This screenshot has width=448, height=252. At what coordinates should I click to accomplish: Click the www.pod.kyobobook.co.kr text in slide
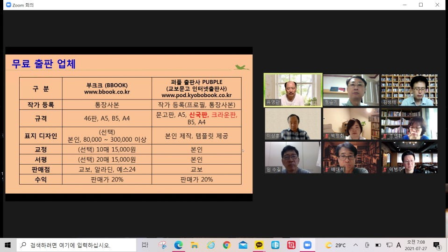(196, 95)
